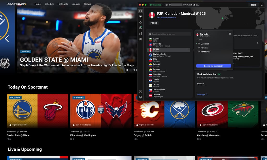Screen dimensions: 267x160
Task: Click the Help button in NordVPN
Action: pos(253,5)
